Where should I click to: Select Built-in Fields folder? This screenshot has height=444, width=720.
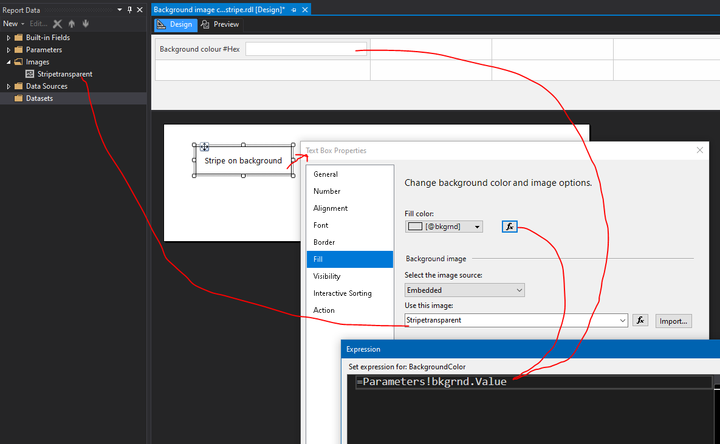click(48, 38)
